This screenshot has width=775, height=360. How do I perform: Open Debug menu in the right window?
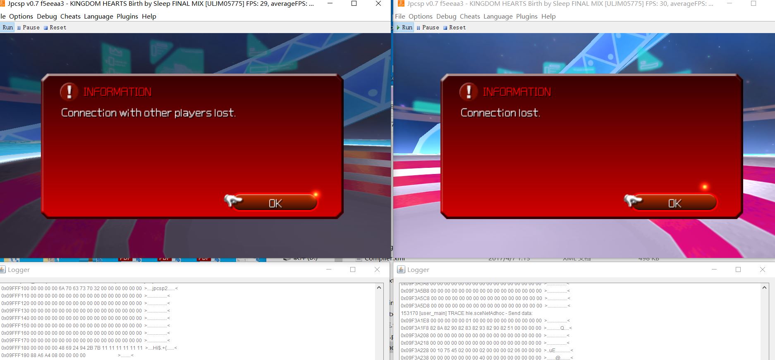click(x=446, y=17)
